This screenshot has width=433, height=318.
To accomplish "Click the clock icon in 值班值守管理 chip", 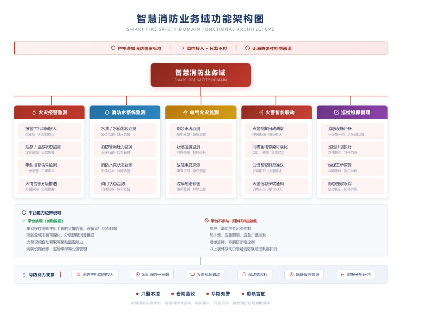I will (x=292, y=275).
